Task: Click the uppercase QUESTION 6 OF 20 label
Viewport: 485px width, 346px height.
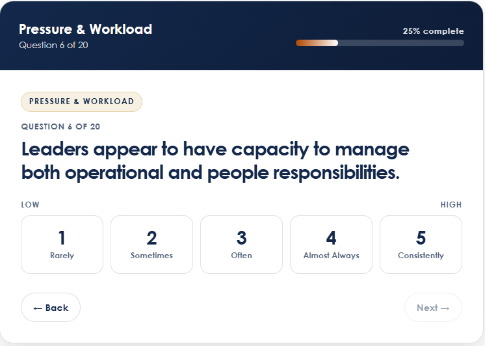Action: point(60,127)
